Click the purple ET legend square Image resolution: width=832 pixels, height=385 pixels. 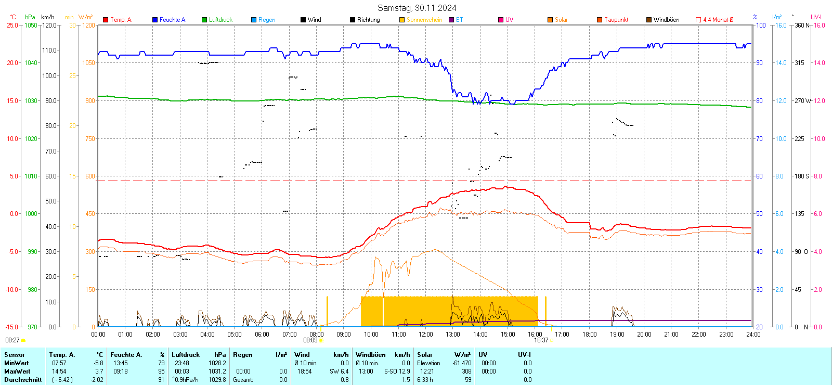[451, 20]
